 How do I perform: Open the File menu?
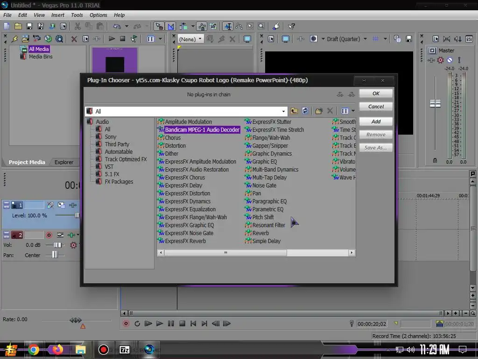[x=7, y=15]
